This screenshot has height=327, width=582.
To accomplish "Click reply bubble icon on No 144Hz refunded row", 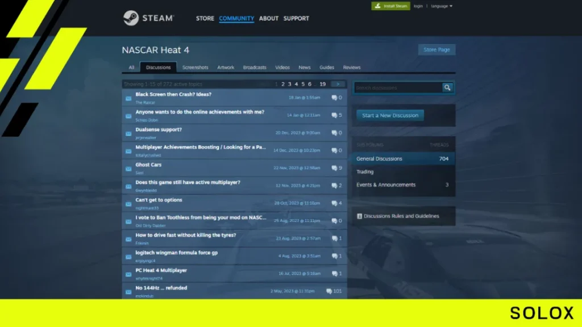I will [329, 291].
